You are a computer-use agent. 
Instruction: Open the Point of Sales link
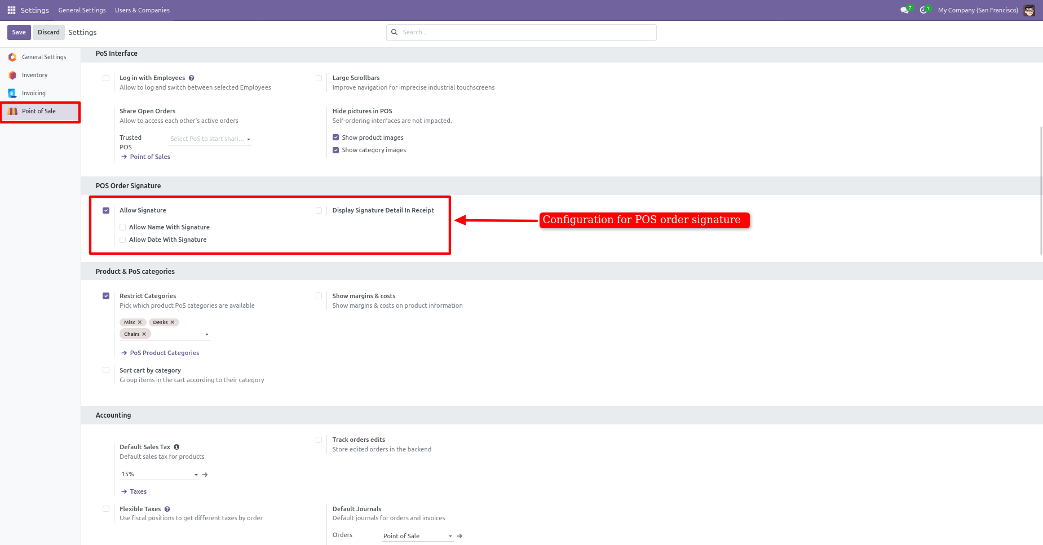pyautogui.click(x=145, y=157)
